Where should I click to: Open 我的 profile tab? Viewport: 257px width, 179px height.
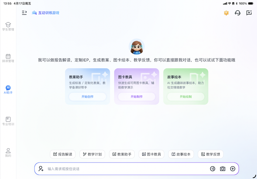(8, 153)
